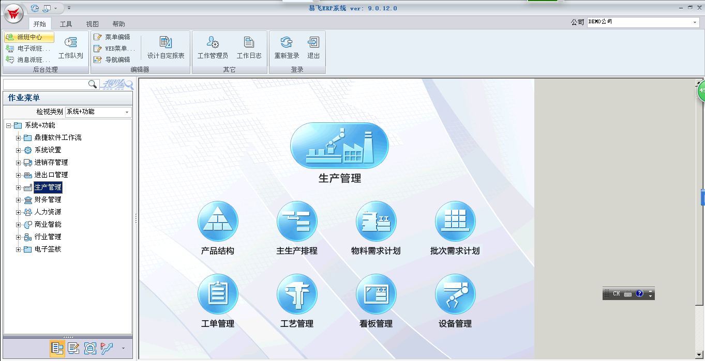Select the 工单管理 clipboard icon

pyautogui.click(x=218, y=293)
